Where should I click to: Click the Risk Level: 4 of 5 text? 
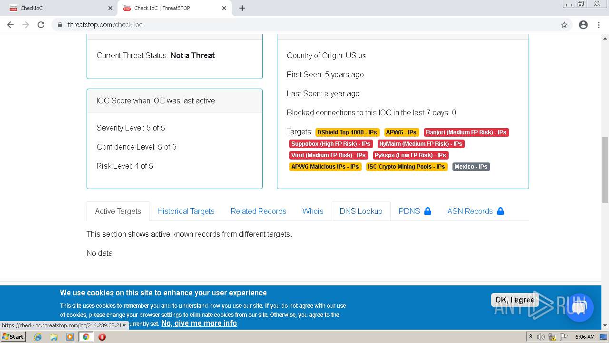click(x=125, y=166)
